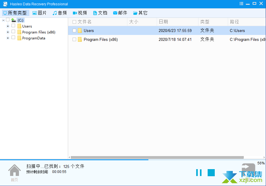Sort by the 日期 date column header
Screen dimensions: 266x186
pyautogui.click(x=164, y=22)
